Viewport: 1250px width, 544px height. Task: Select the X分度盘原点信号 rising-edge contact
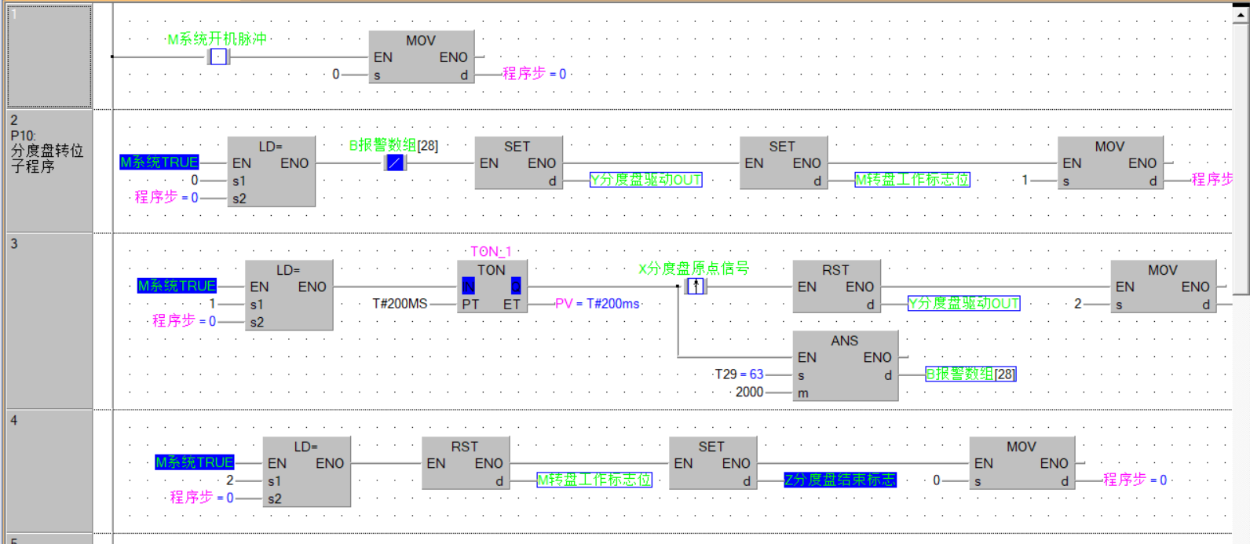tap(696, 287)
